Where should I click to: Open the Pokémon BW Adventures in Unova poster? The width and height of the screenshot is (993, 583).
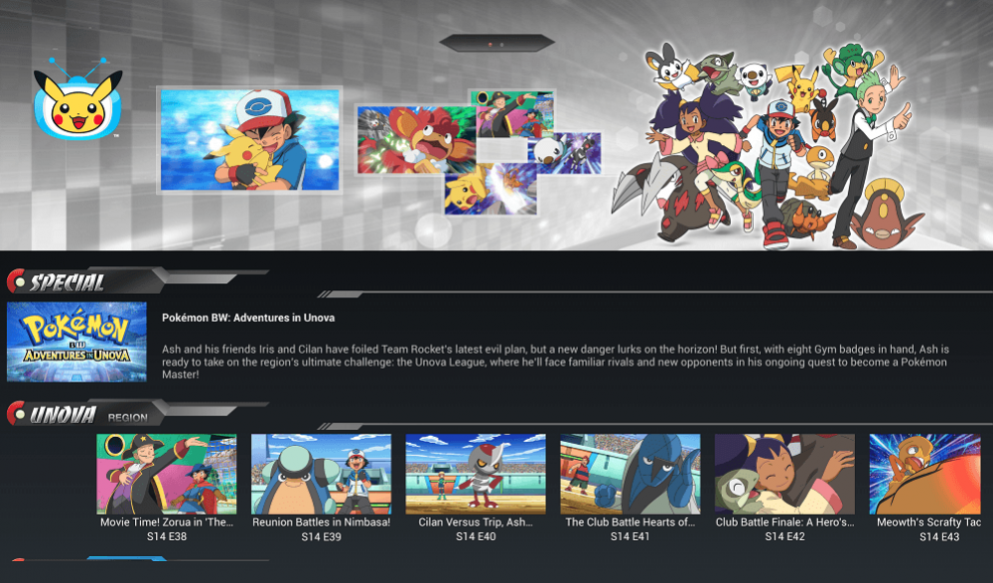coord(76,342)
